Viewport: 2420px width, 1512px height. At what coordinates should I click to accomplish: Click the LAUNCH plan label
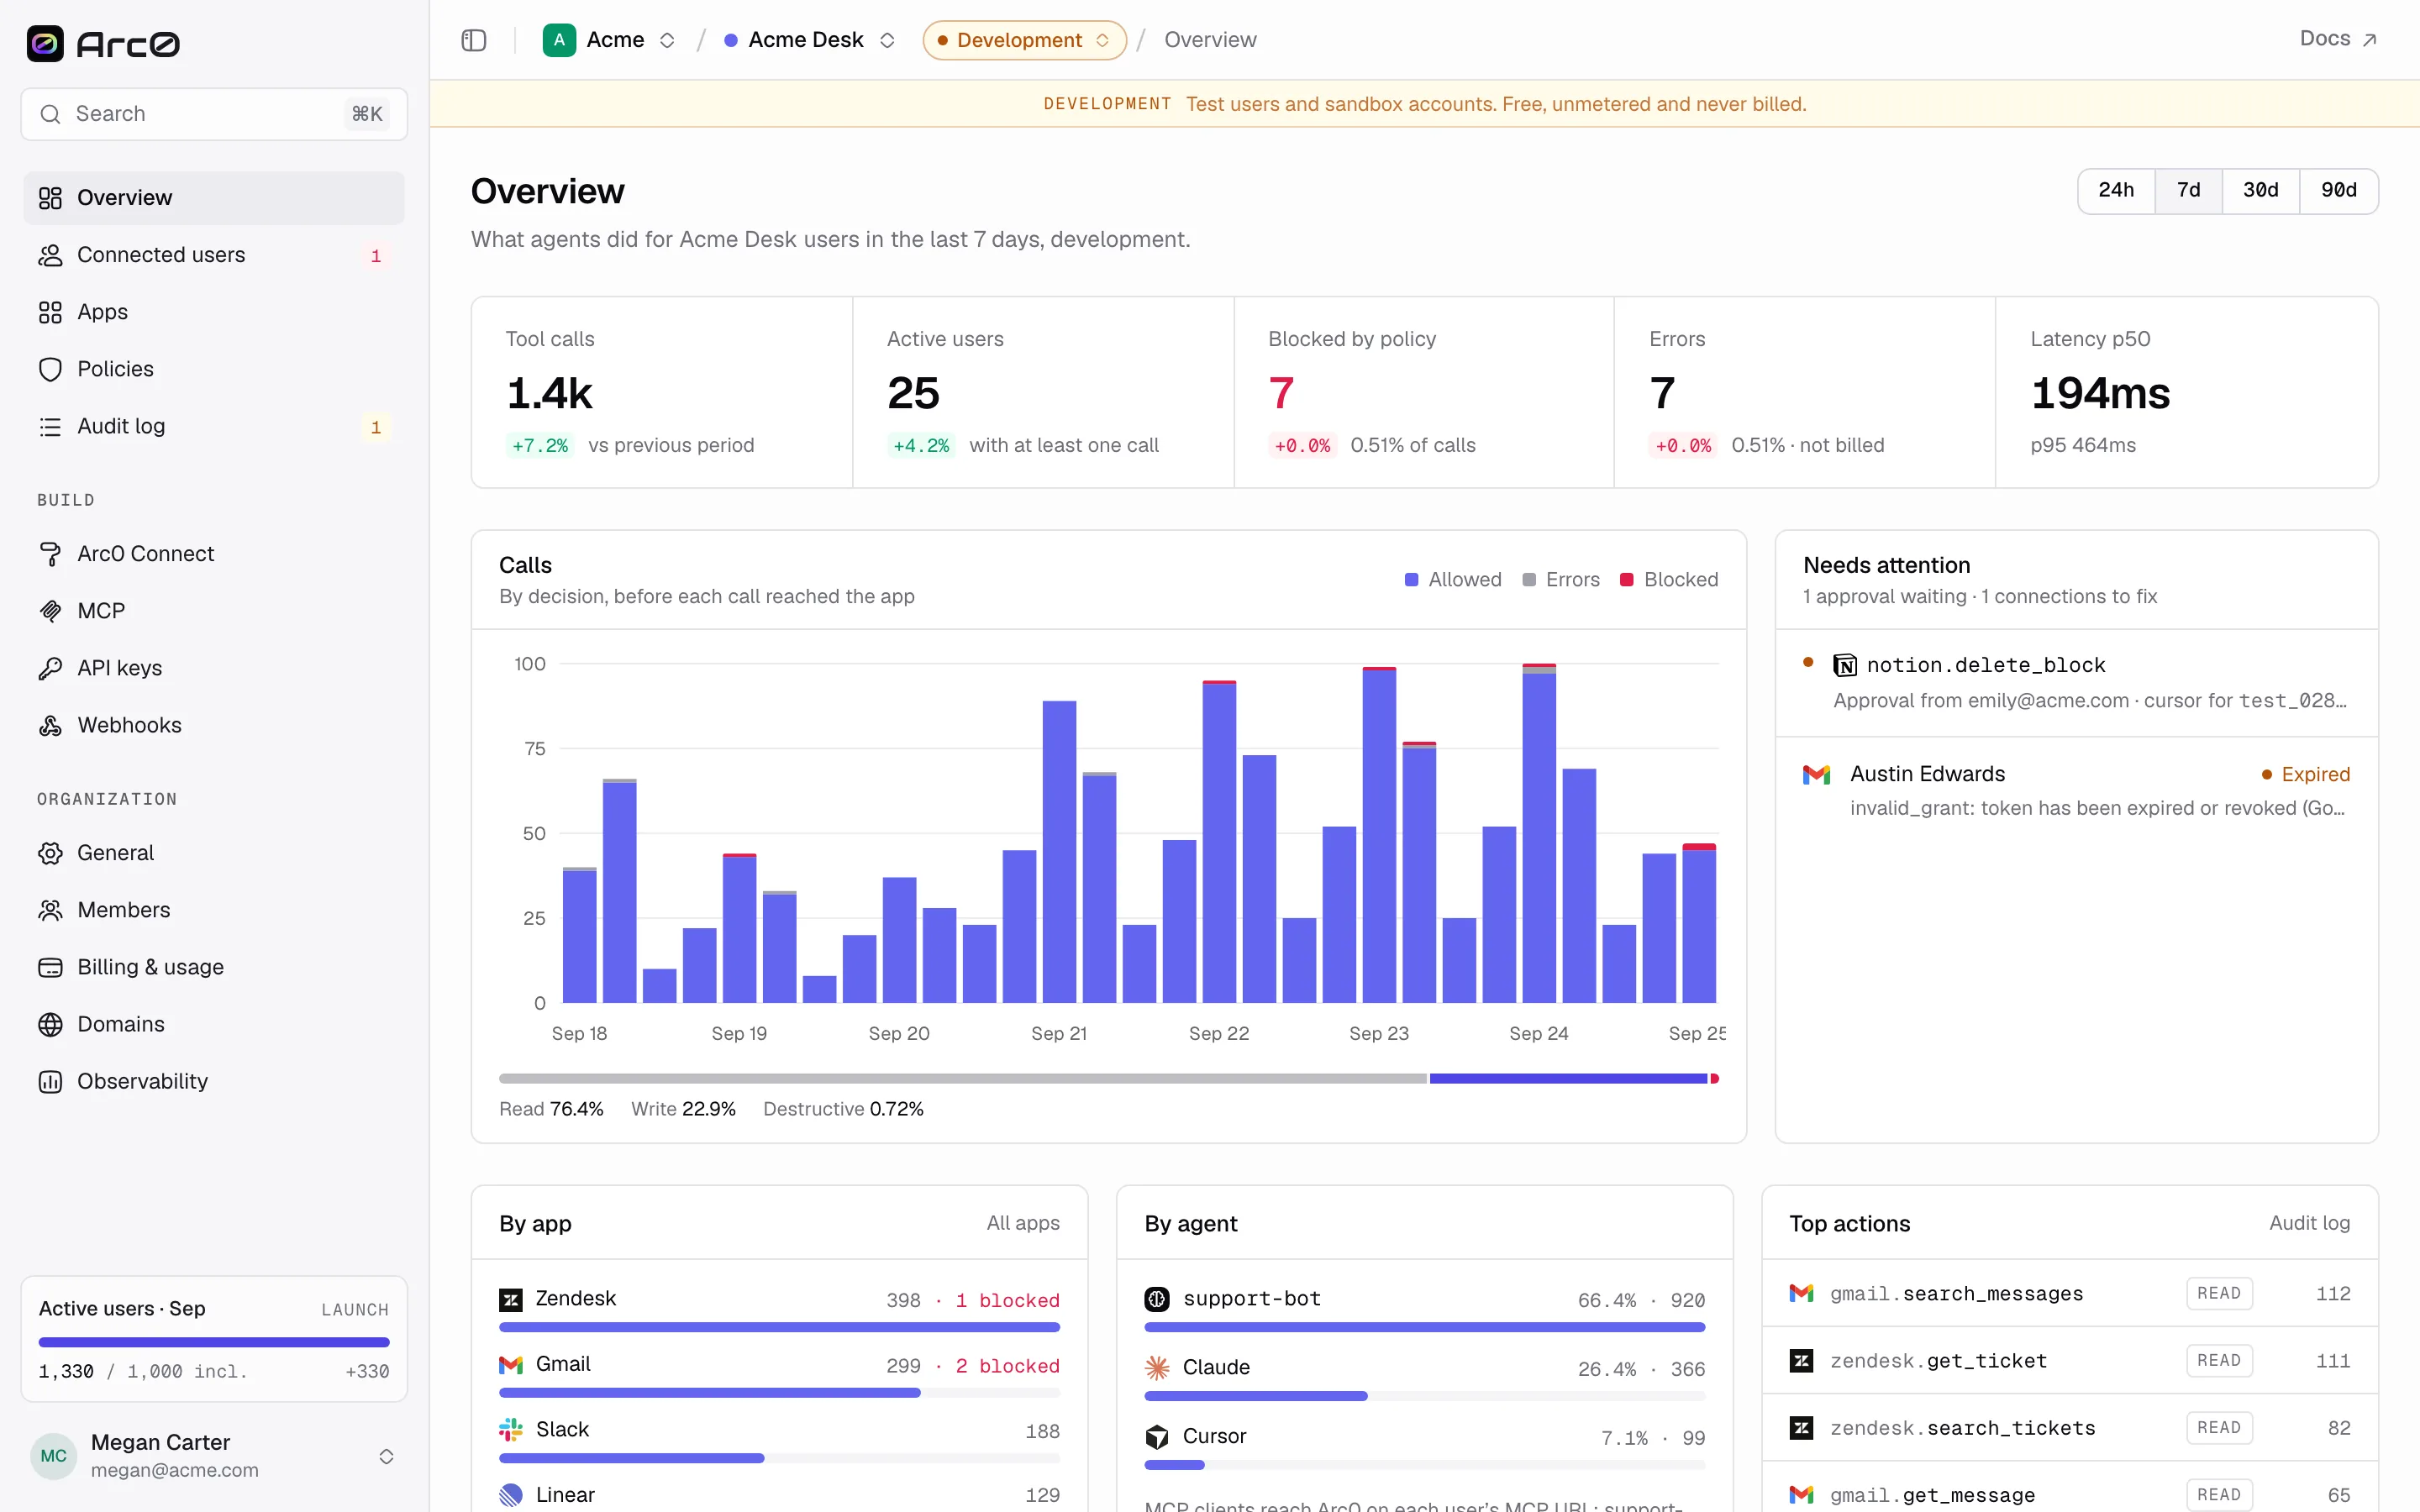[355, 1310]
